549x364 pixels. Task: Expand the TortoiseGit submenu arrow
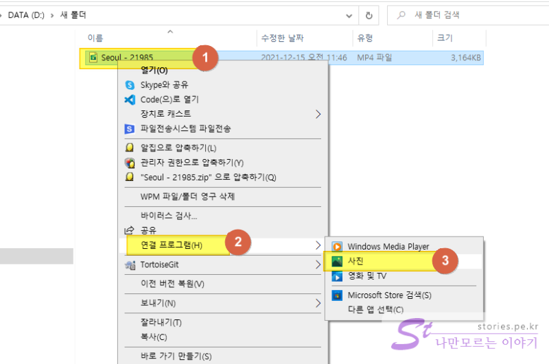coord(318,265)
